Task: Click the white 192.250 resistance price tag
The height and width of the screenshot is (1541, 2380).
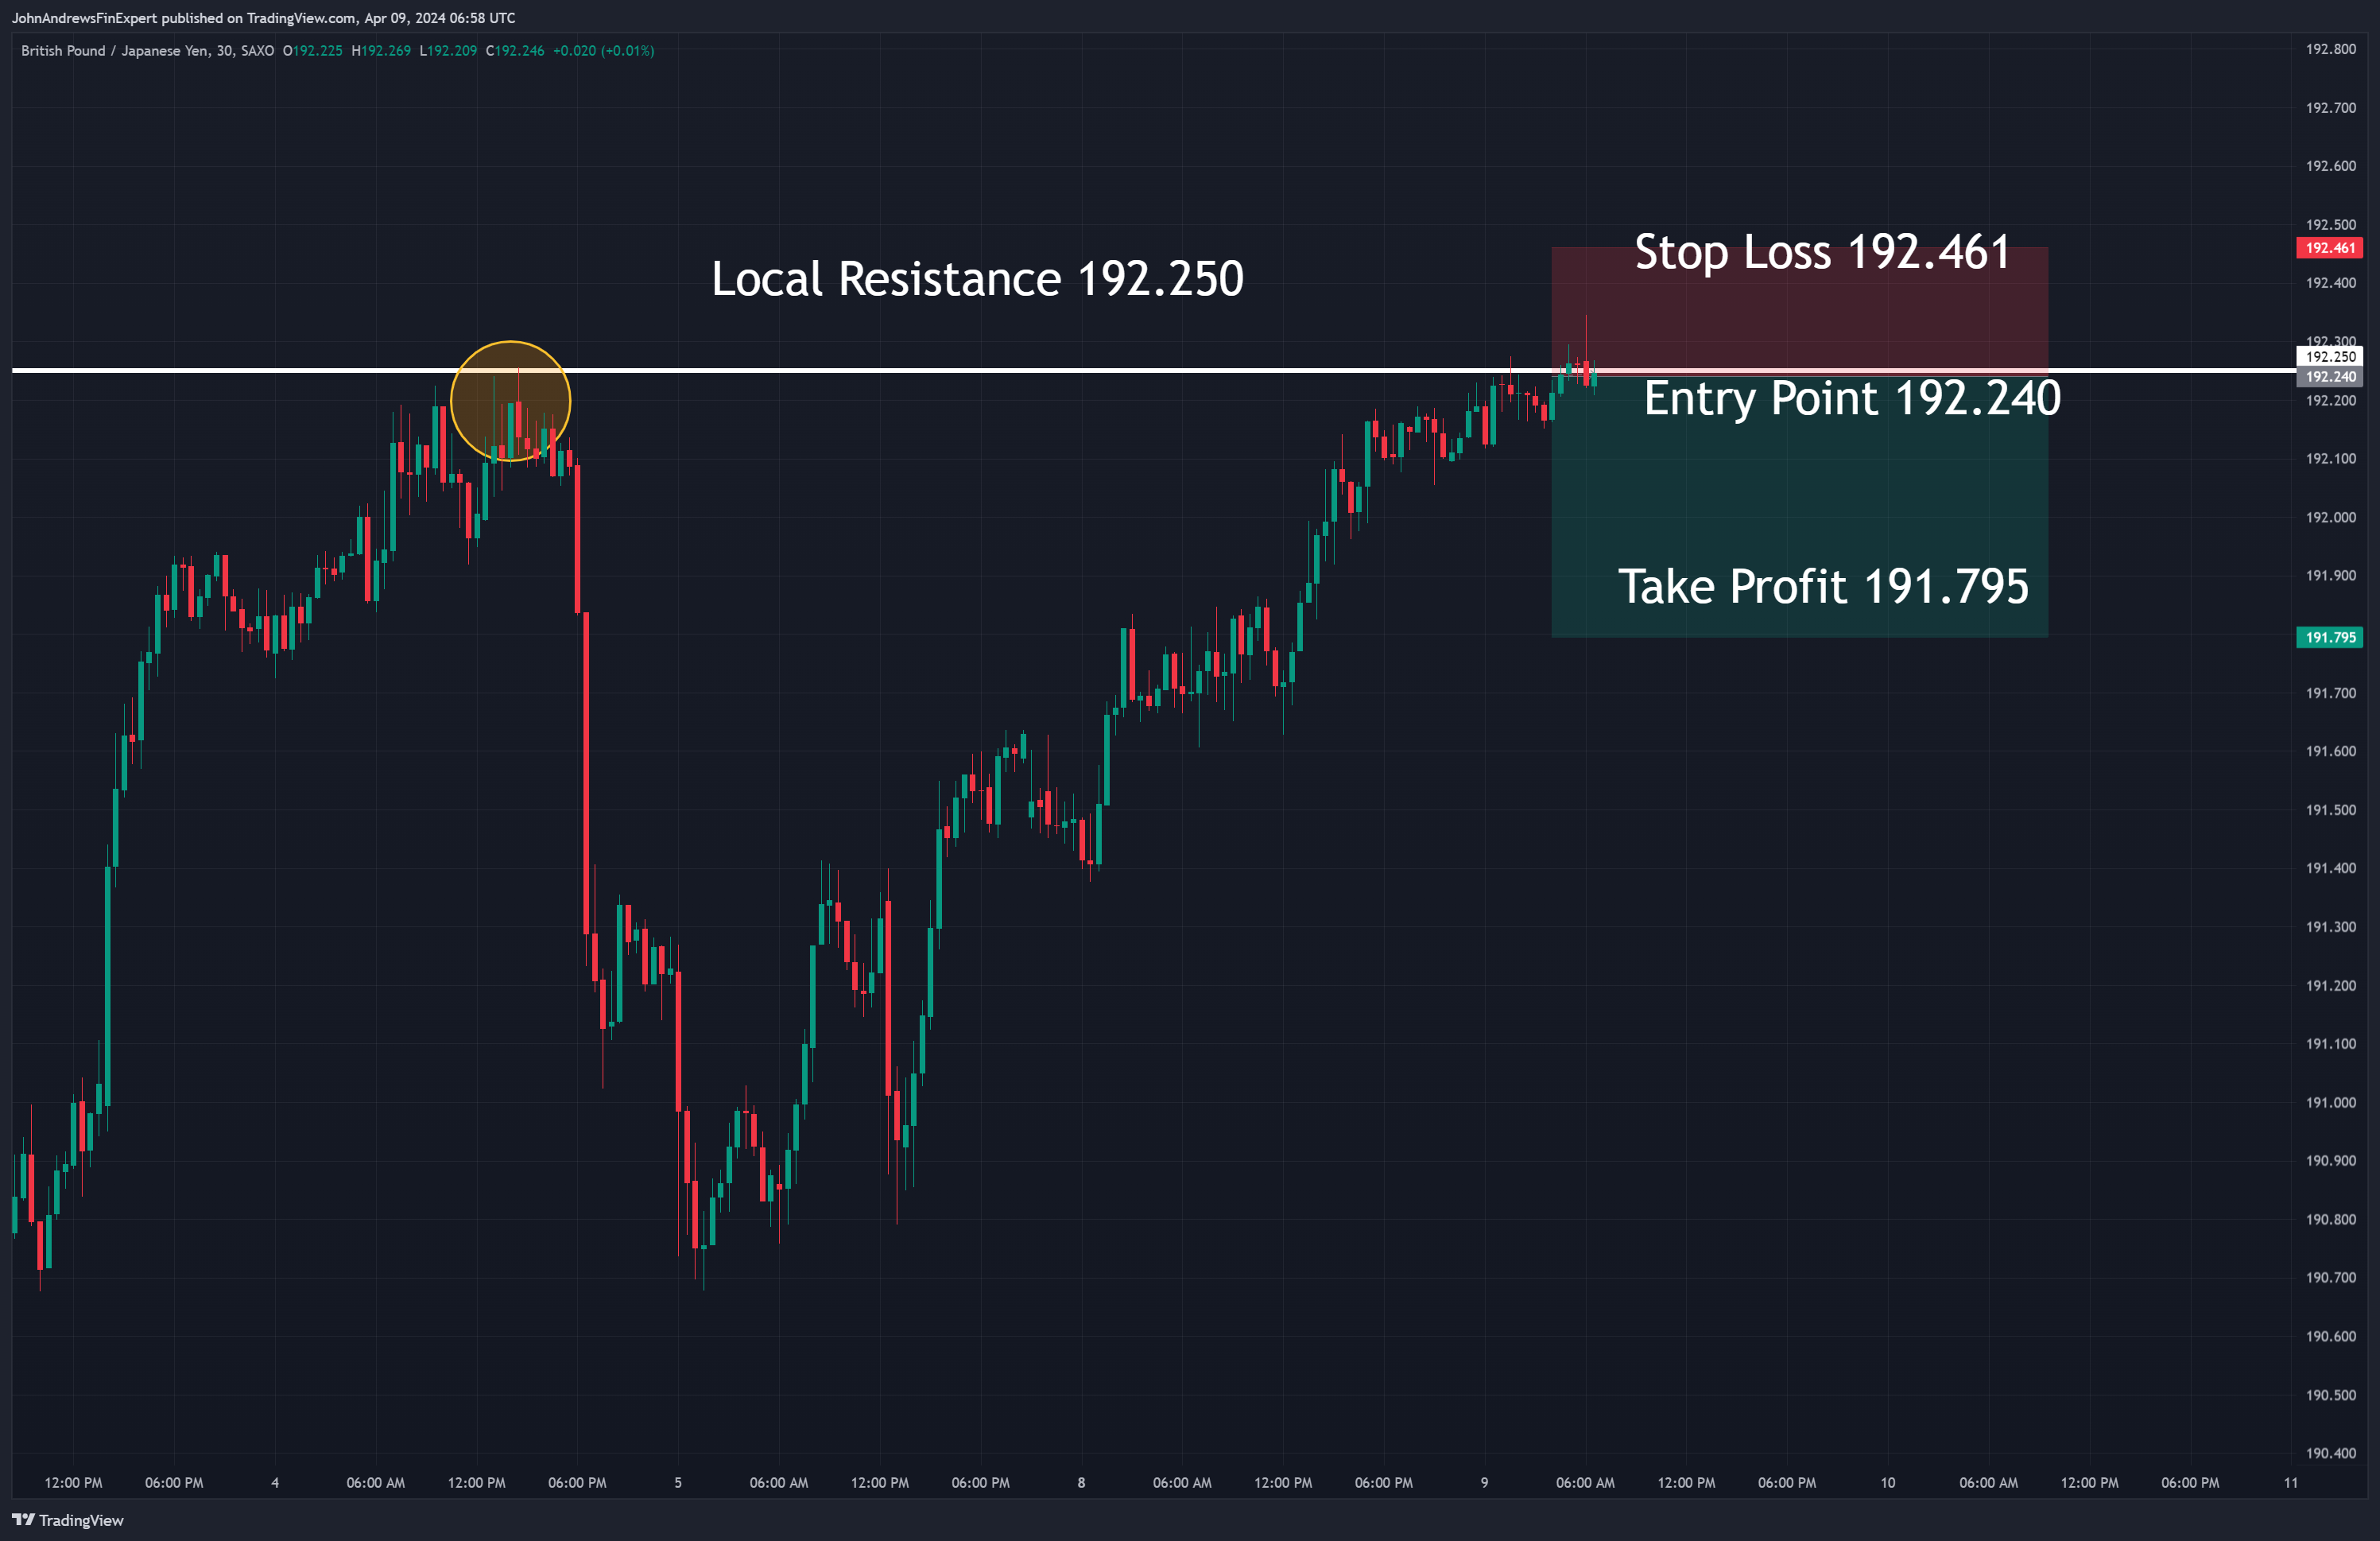Action: tap(2330, 357)
